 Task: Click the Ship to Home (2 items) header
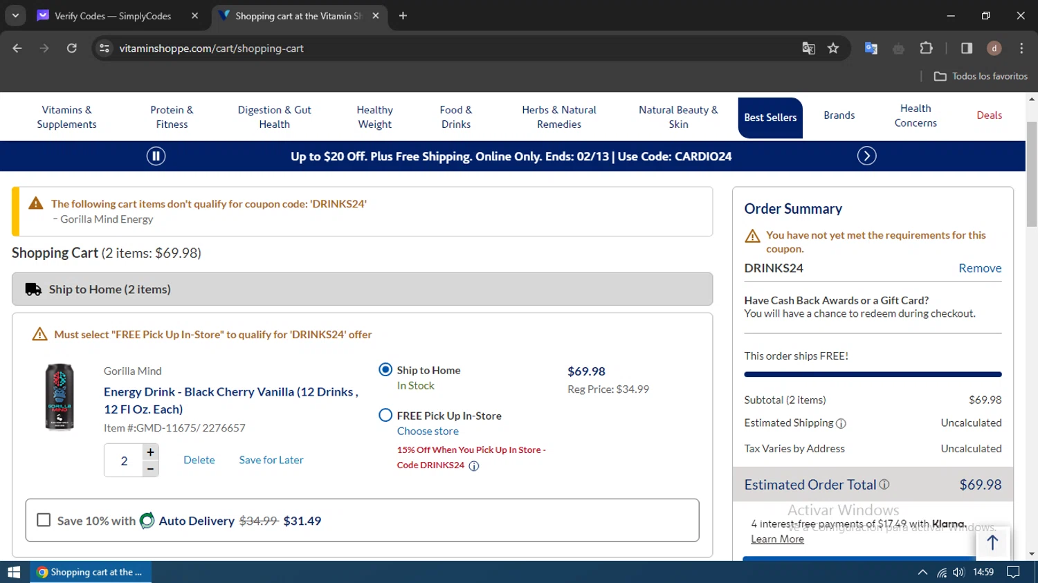(362, 289)
